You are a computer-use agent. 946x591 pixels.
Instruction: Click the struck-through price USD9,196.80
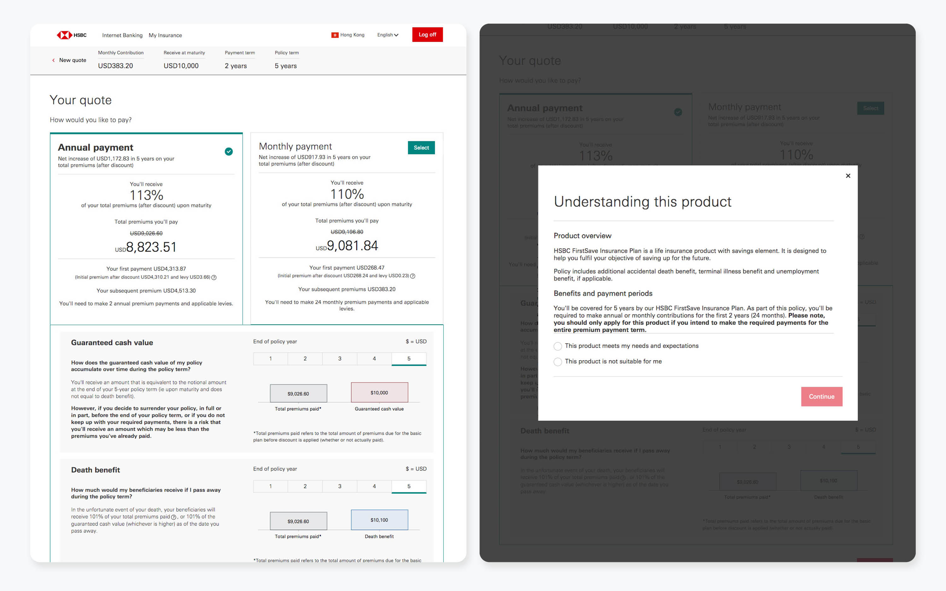(347, 232)
